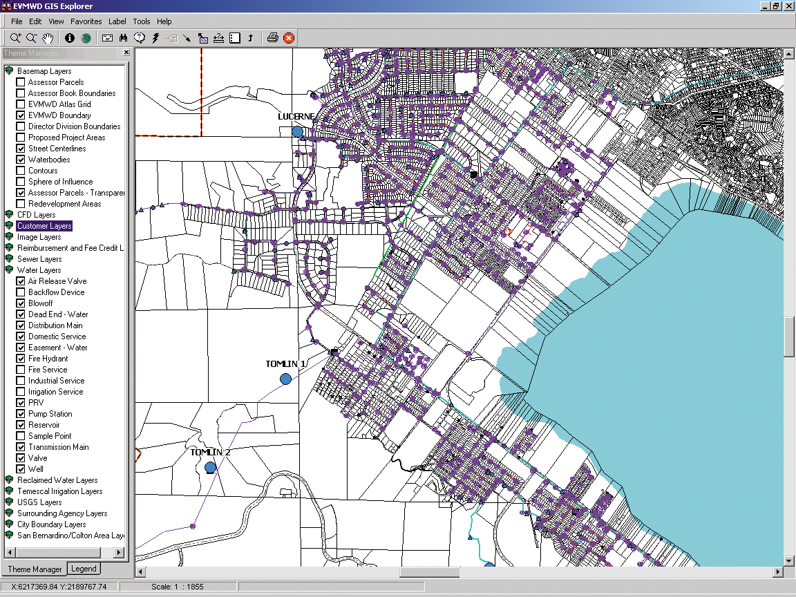Screen dimensions: 796x597
Task: Expand the Reclaimed Water Layers group
Action: pyautogui.click(x=9, y=480)
